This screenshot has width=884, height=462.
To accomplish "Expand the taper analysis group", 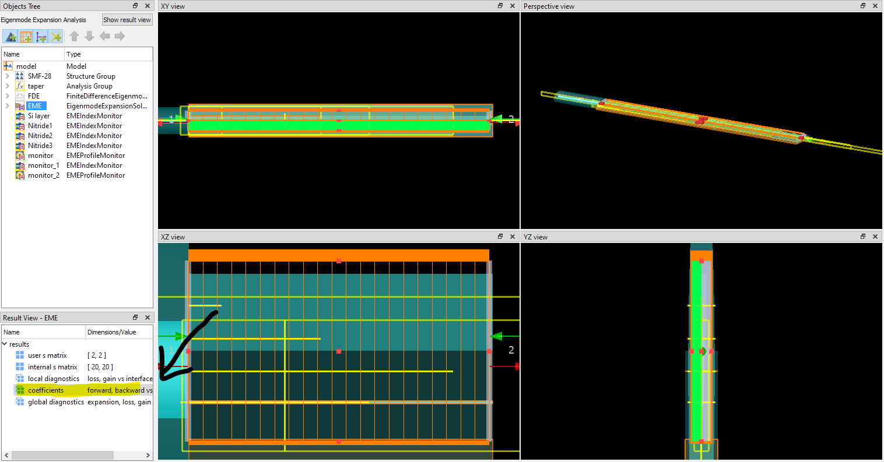I will (x=7, y=86).
